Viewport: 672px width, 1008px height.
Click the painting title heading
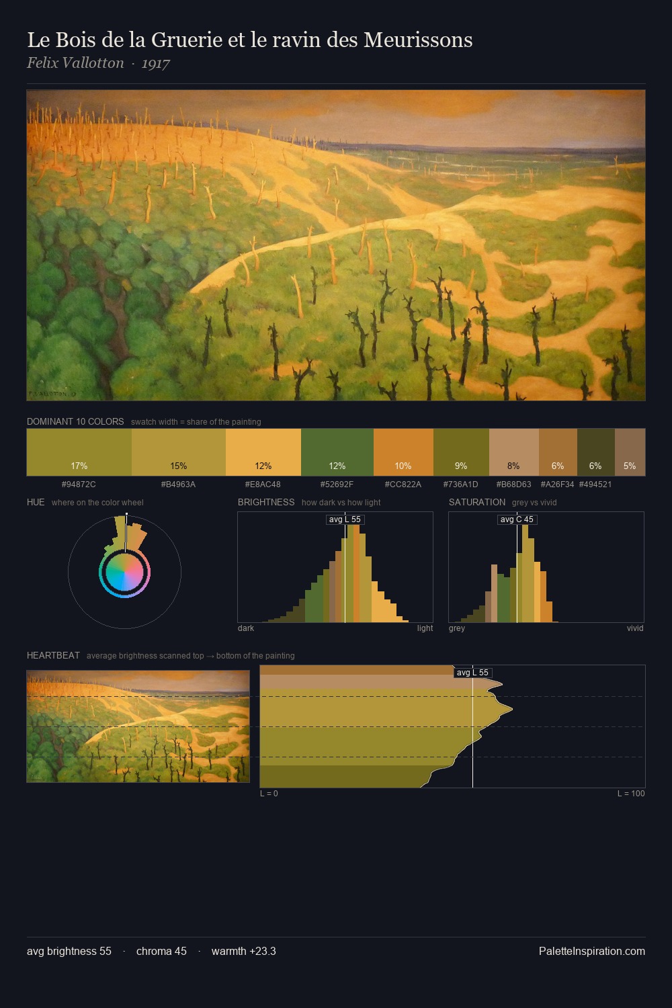[250, 40]
